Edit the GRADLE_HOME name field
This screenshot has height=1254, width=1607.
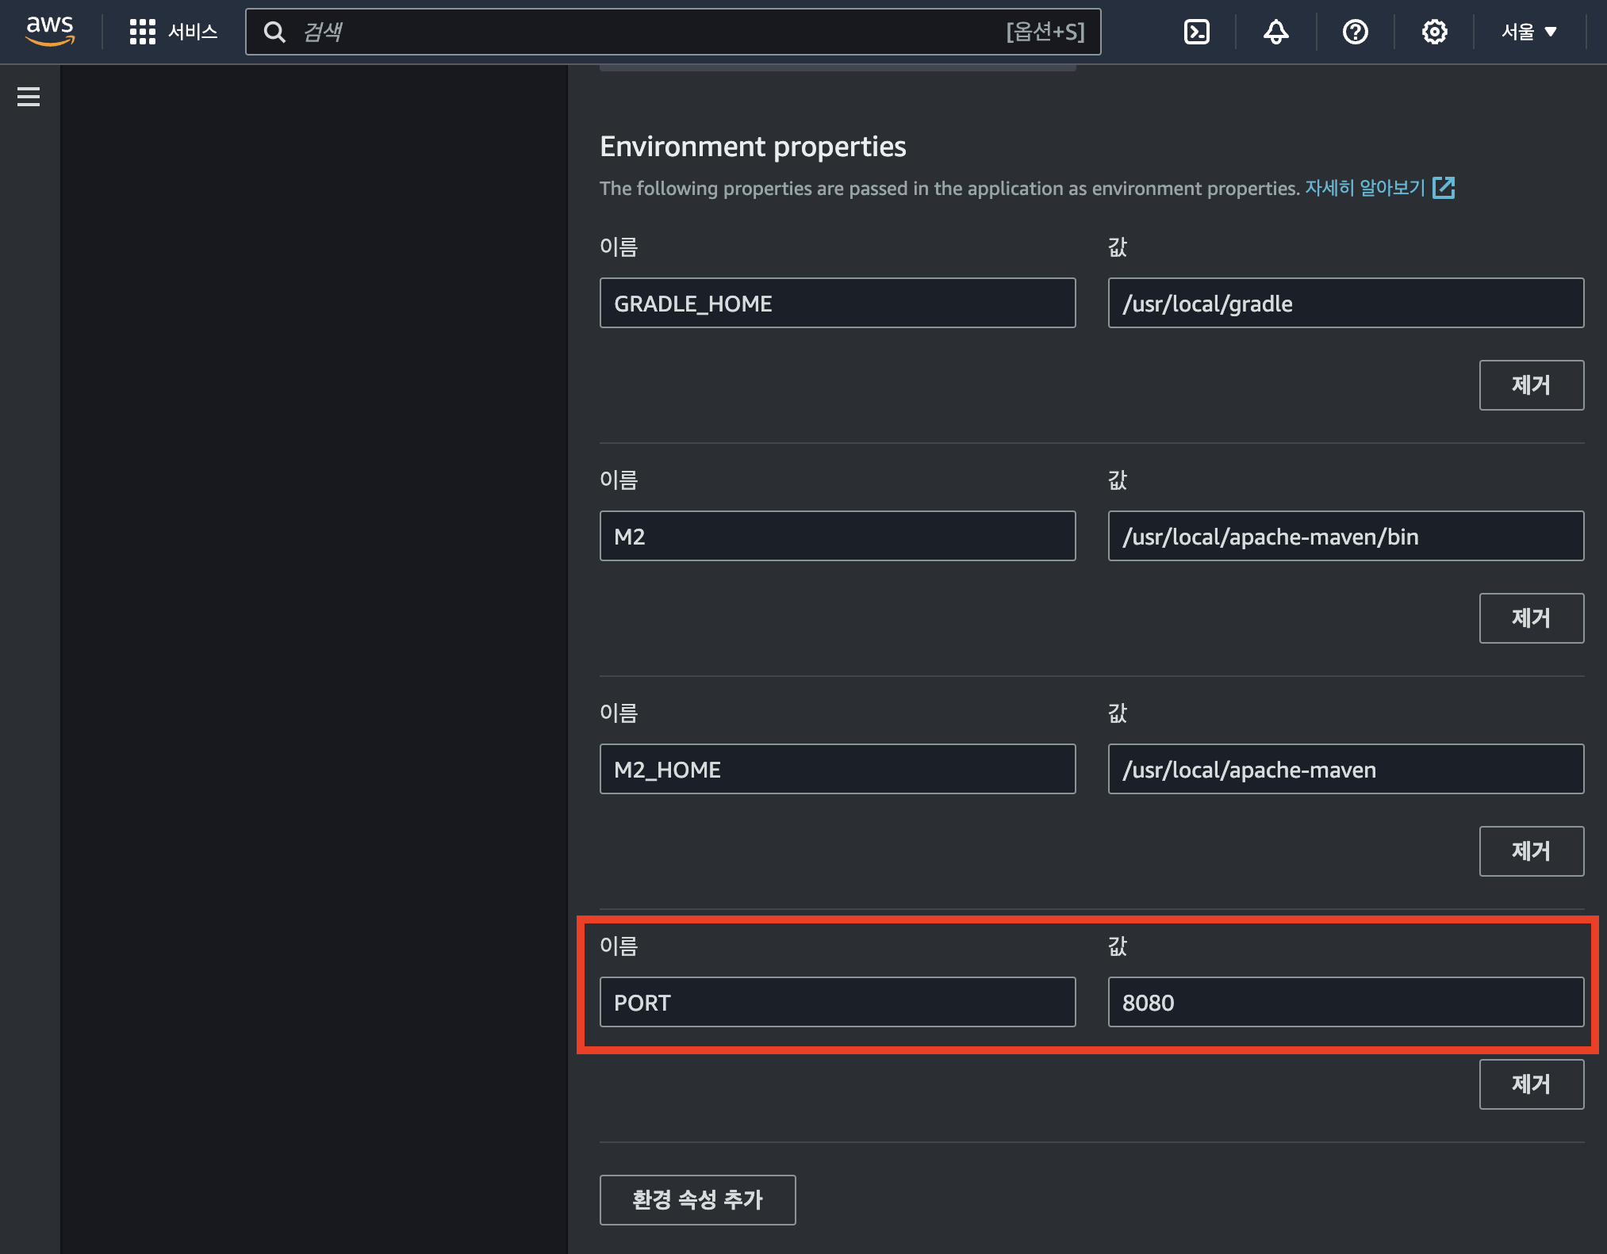point(838,303)
